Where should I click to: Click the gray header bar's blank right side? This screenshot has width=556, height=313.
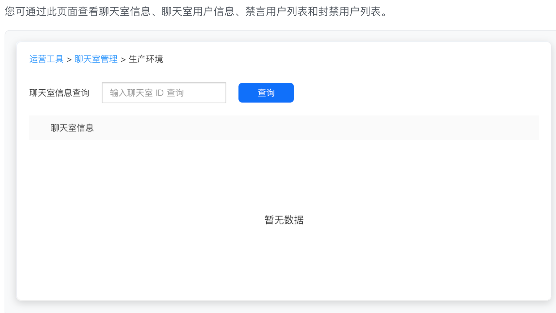(x=392, y=128)
